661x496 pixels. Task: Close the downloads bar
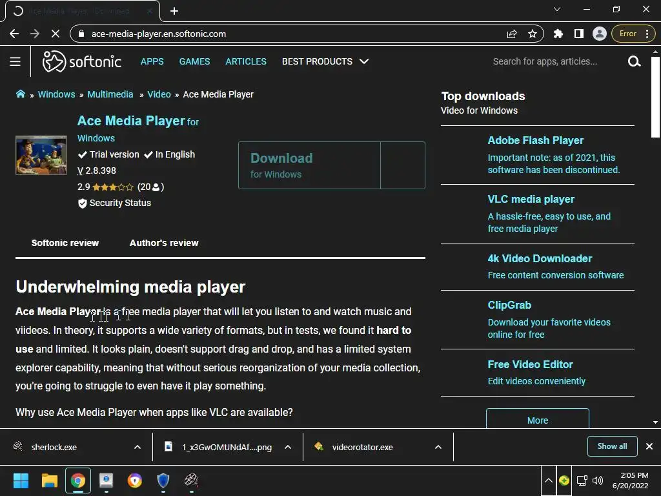[649, 446]
